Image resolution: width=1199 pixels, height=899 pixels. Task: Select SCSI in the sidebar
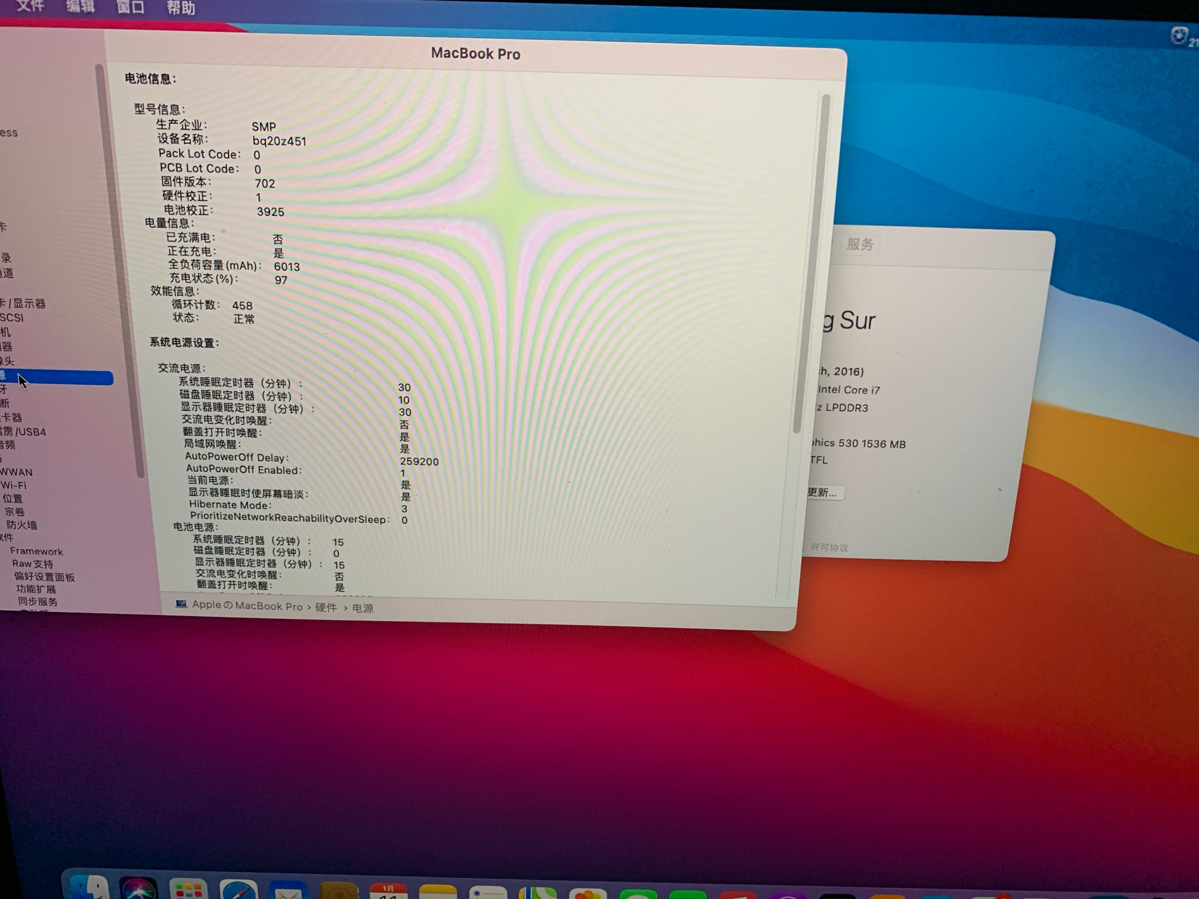click(12, 318)
